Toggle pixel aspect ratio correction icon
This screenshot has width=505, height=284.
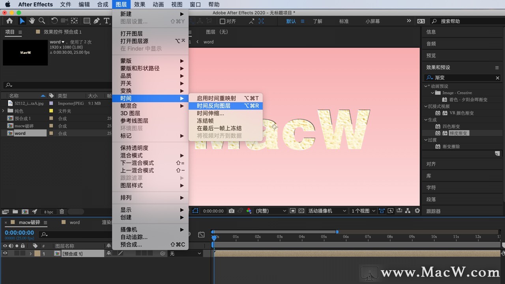pyautogui.click(x=382, y=211)
